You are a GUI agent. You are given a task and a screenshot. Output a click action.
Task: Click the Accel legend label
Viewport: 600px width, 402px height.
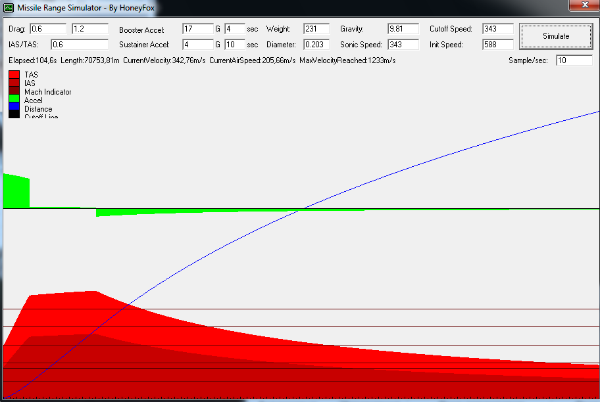pyautogui.click(x=34, y=100)
